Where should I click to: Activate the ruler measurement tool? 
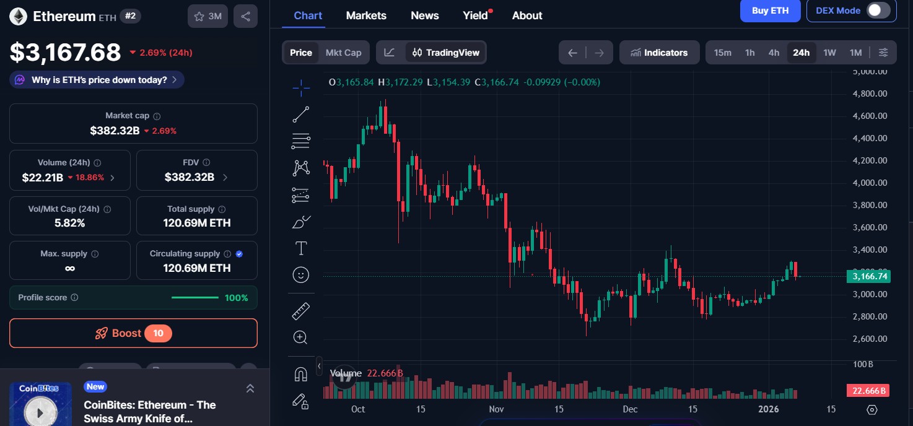[x=301, y=310]
